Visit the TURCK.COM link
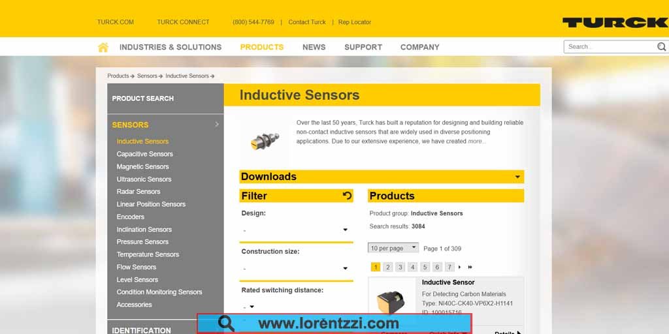This screenshot has height=334, width=669. pyautogui.click(x=115, y=22)
